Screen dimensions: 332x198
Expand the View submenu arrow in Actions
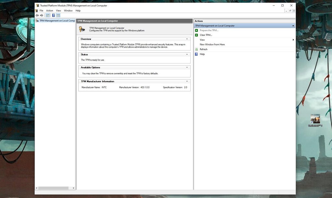coord(293,40)
